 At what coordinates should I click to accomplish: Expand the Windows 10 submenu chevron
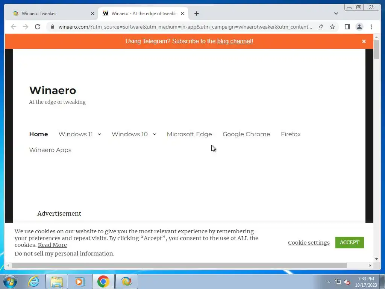pos(155,134)
